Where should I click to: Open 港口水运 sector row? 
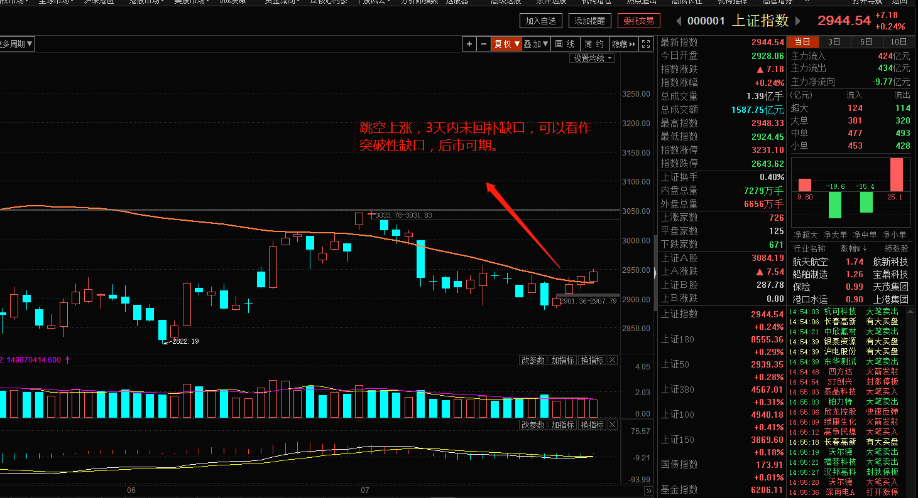coord(850,299)
